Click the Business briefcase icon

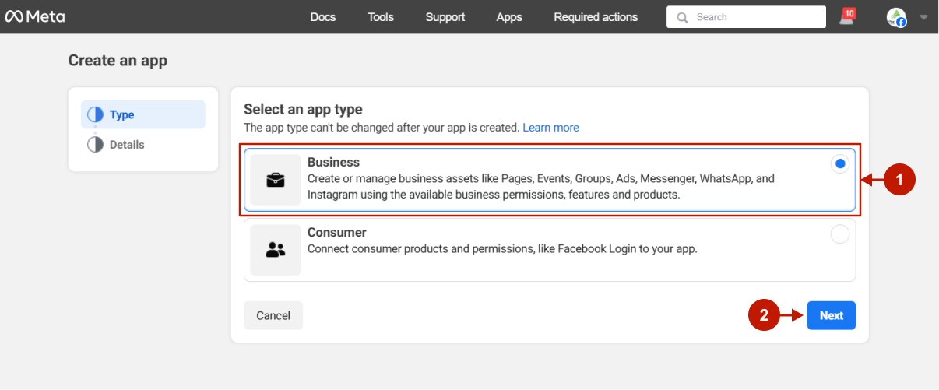276,180
